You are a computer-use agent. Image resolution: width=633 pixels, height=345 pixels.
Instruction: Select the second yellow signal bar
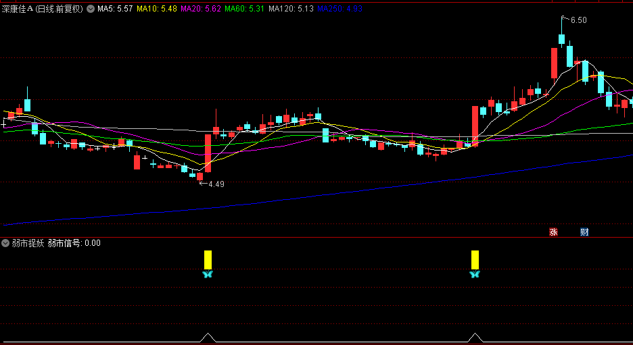pyautogui.click(x=475, y=260)
